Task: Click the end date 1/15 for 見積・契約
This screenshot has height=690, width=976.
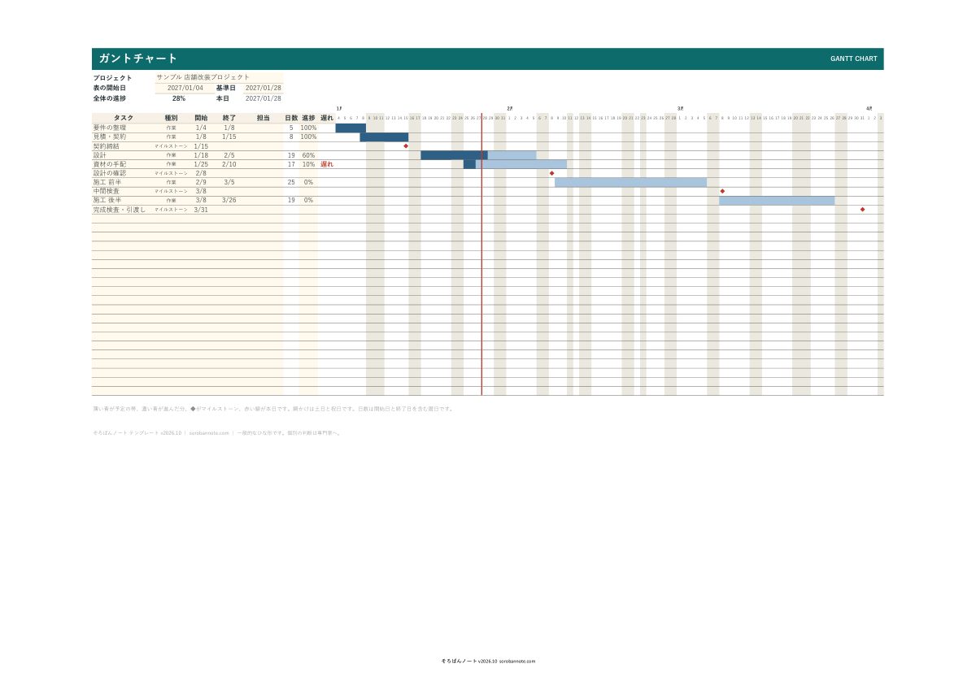Action: tap(229, 137)
